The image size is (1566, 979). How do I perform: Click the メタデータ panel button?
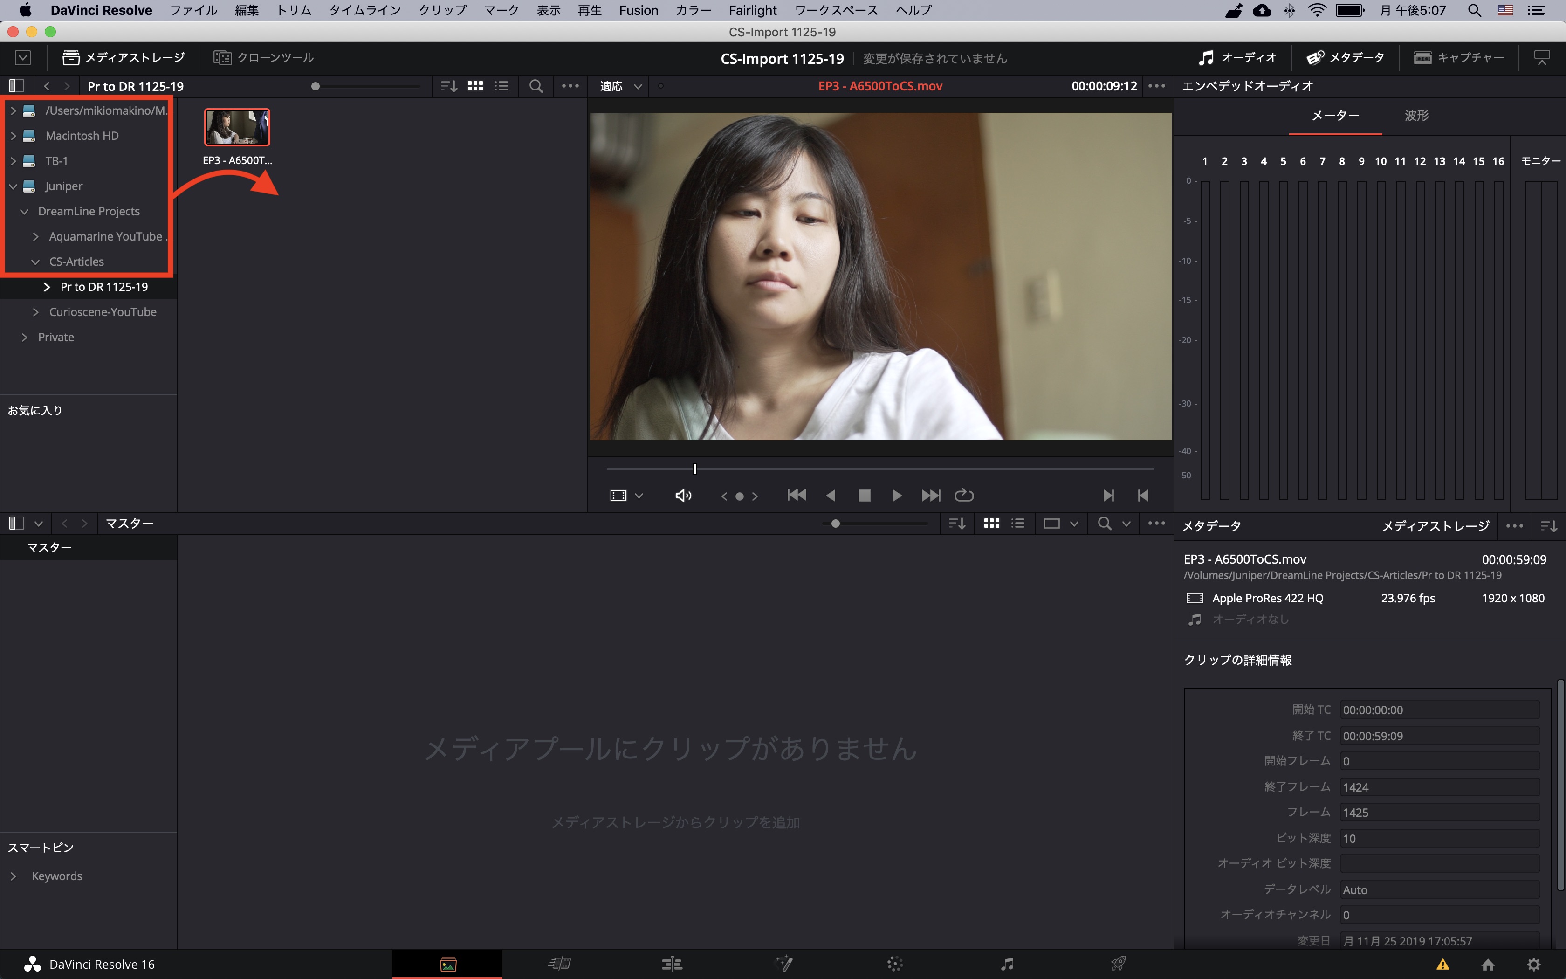coord(1346,58)
